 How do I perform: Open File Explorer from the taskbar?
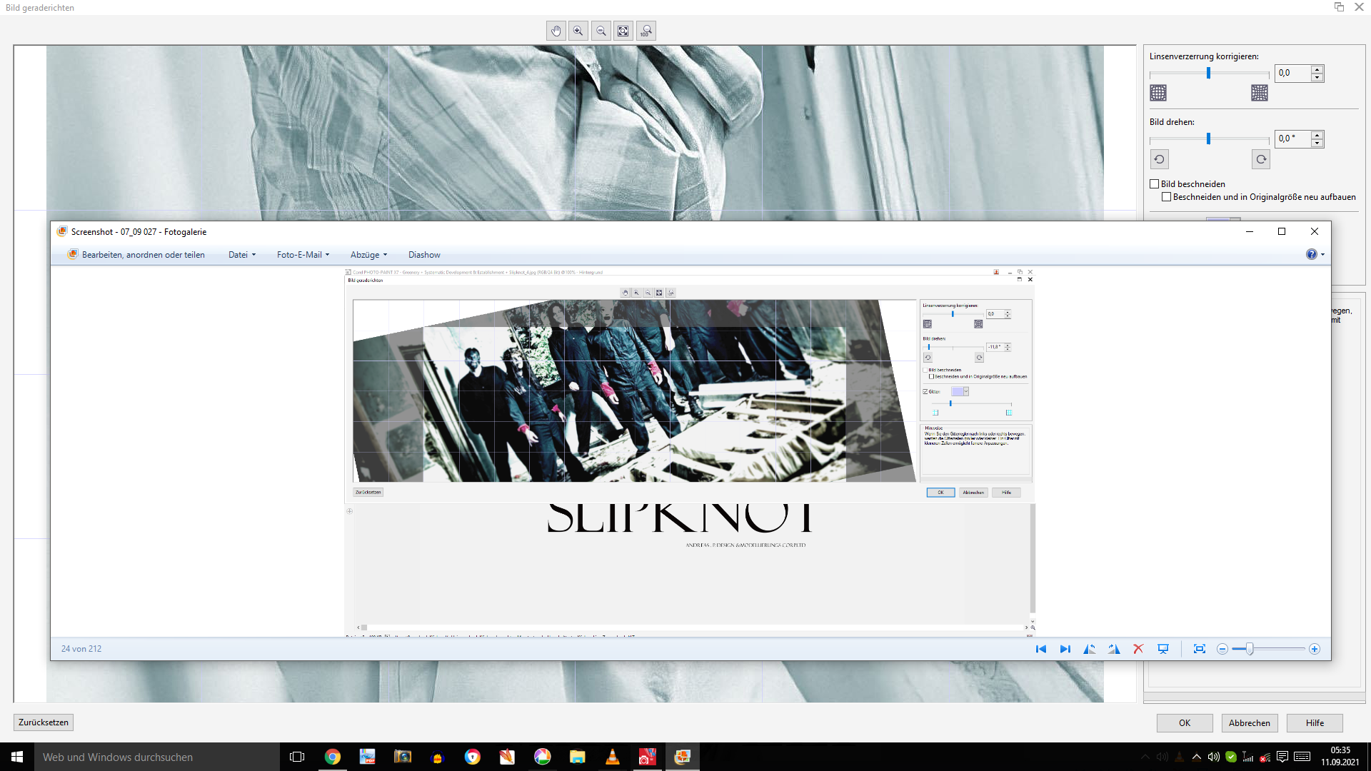578,757
